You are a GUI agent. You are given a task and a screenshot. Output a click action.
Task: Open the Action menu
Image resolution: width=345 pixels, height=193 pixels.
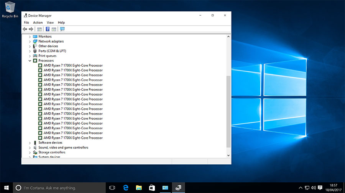[x=38, y=23]
